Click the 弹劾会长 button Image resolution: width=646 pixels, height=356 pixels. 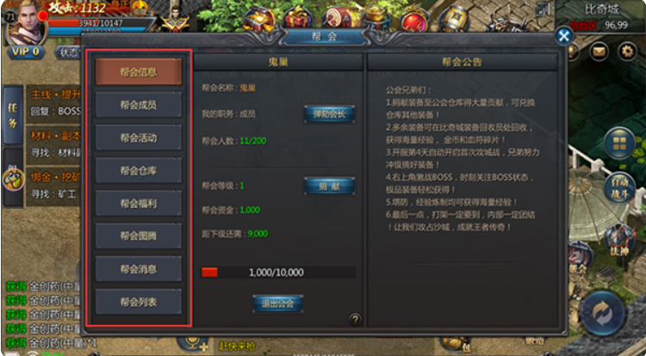point(329,114)
